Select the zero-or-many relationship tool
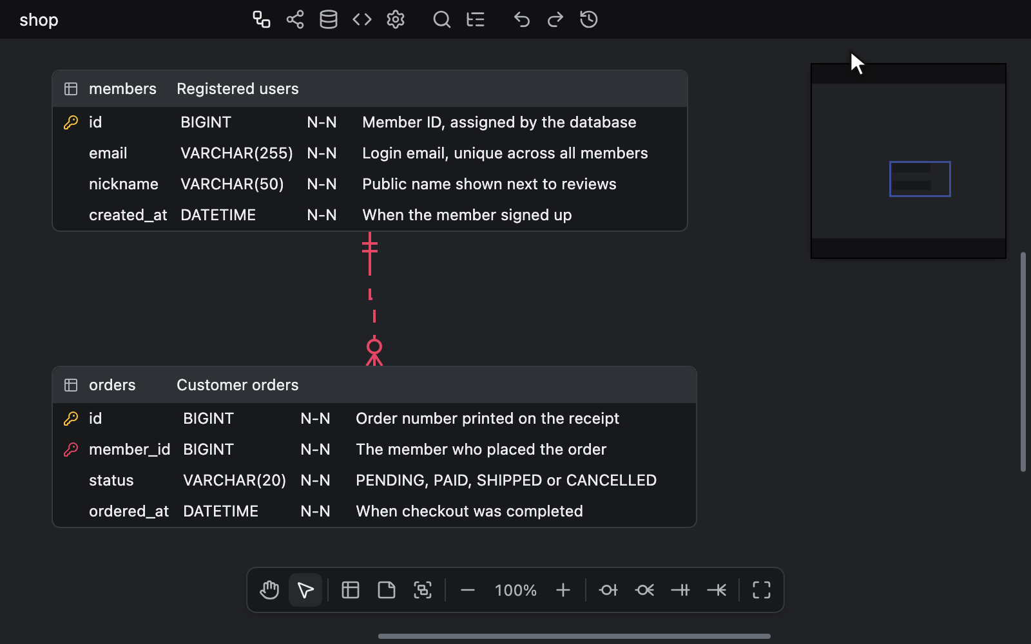1031x644 pixels. tap(644, 590)
